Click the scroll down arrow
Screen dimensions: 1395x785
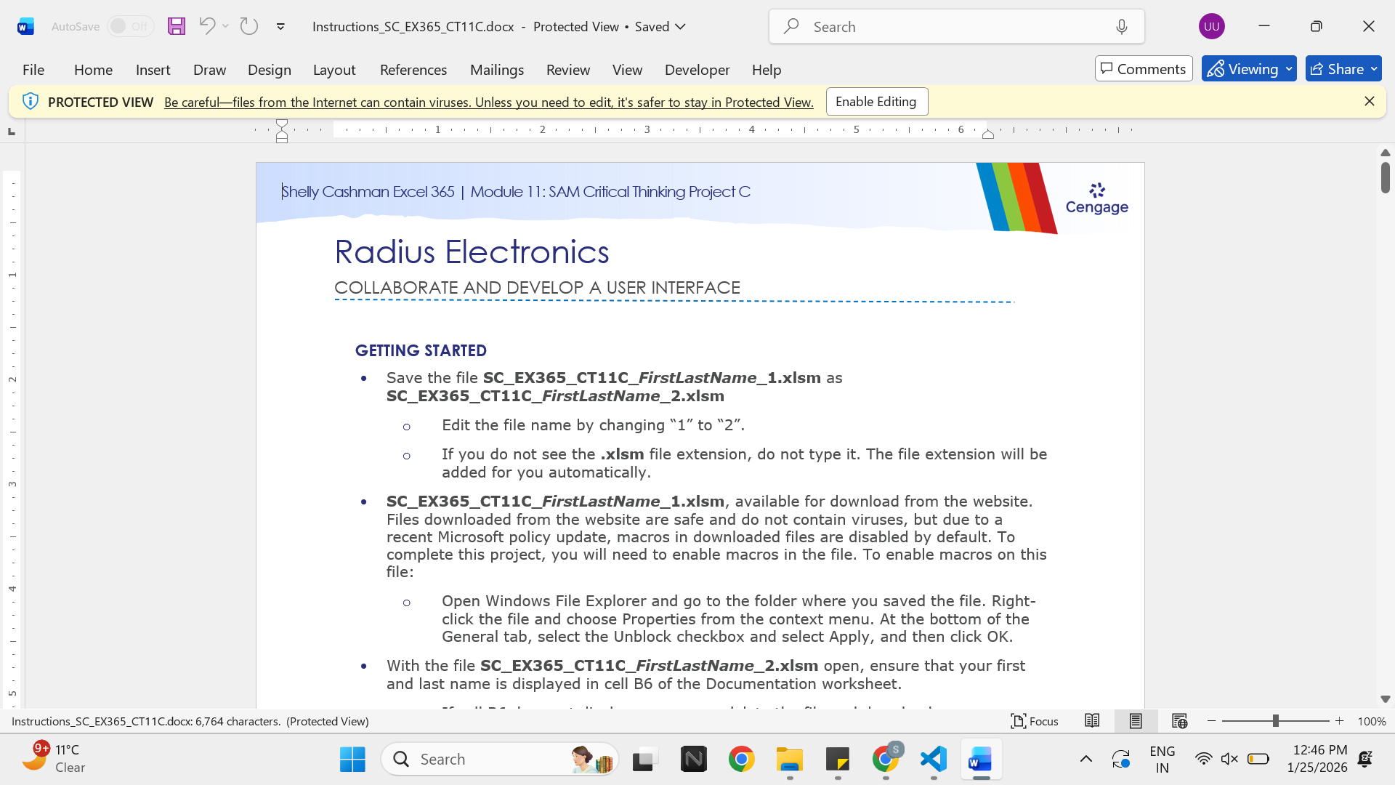point(1385,699)
